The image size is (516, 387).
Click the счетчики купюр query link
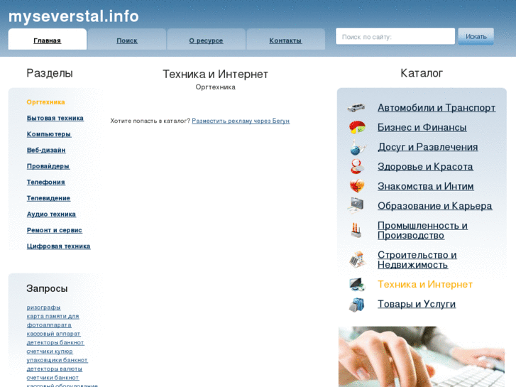[x=50, y=351]
